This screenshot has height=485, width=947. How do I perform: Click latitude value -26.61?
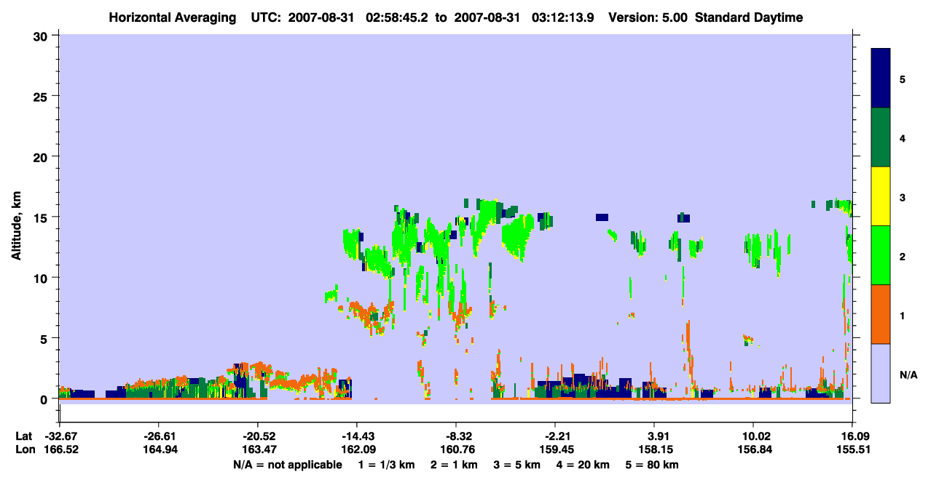[159, 436]
